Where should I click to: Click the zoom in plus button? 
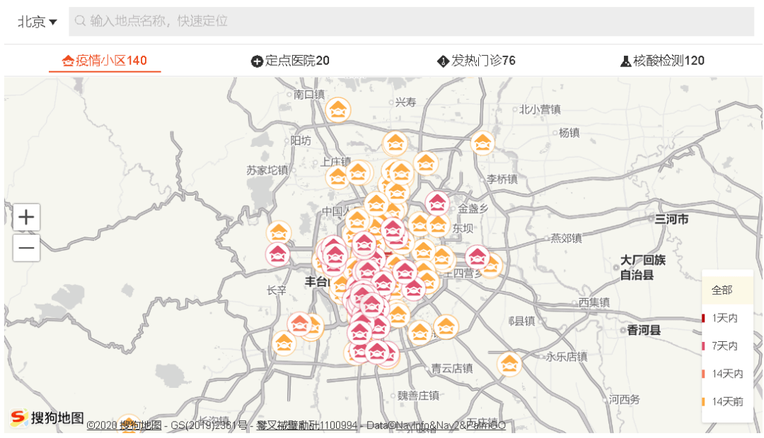(x=26, y=217)
